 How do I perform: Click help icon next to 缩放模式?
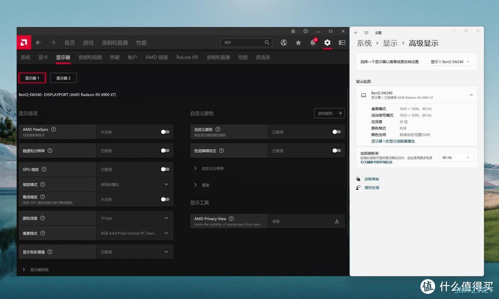coord(43,184)
